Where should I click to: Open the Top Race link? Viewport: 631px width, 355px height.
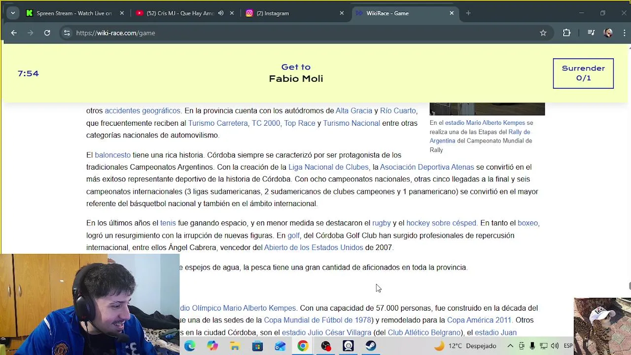[x=300, y=123]
